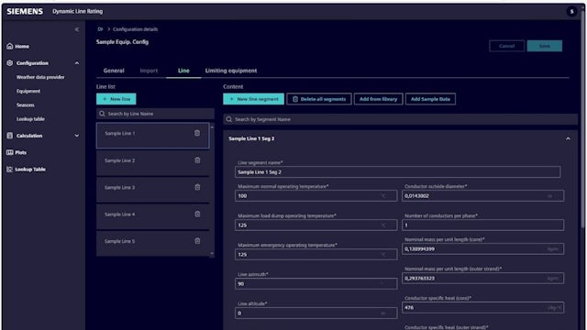The width and height of the screenshot is (587, 330).
Task: Collapse the left sidebar with the chevron icon
Action: (x=77, y=29)
